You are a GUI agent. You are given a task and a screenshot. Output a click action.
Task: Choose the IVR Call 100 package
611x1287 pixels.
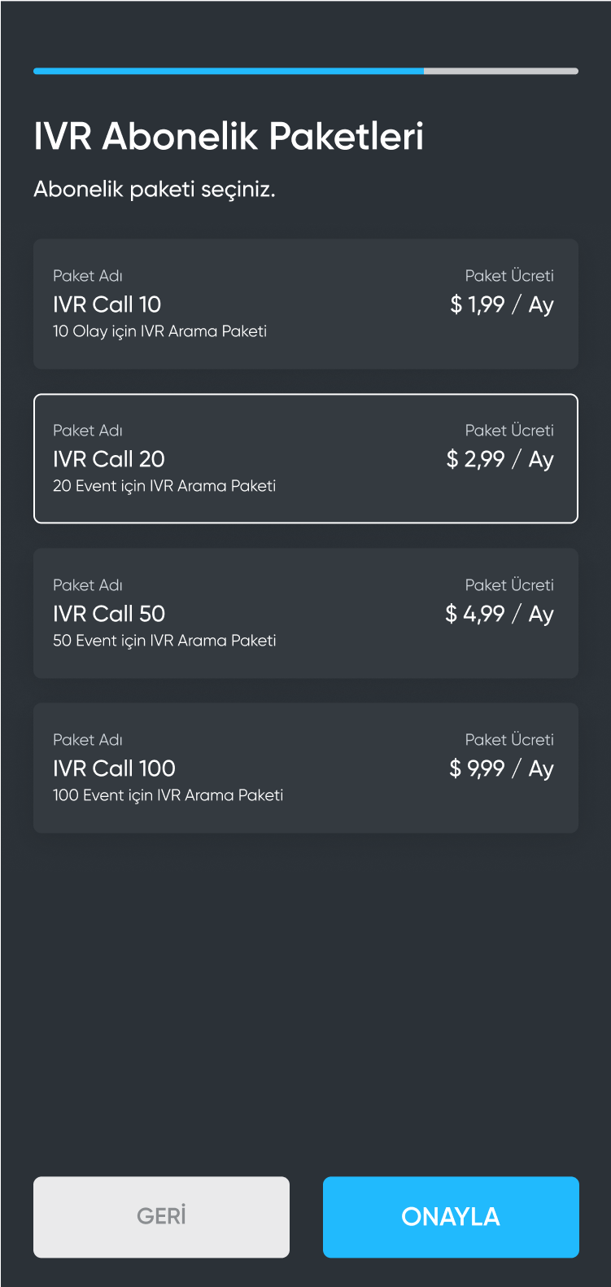tap(306, 768)
